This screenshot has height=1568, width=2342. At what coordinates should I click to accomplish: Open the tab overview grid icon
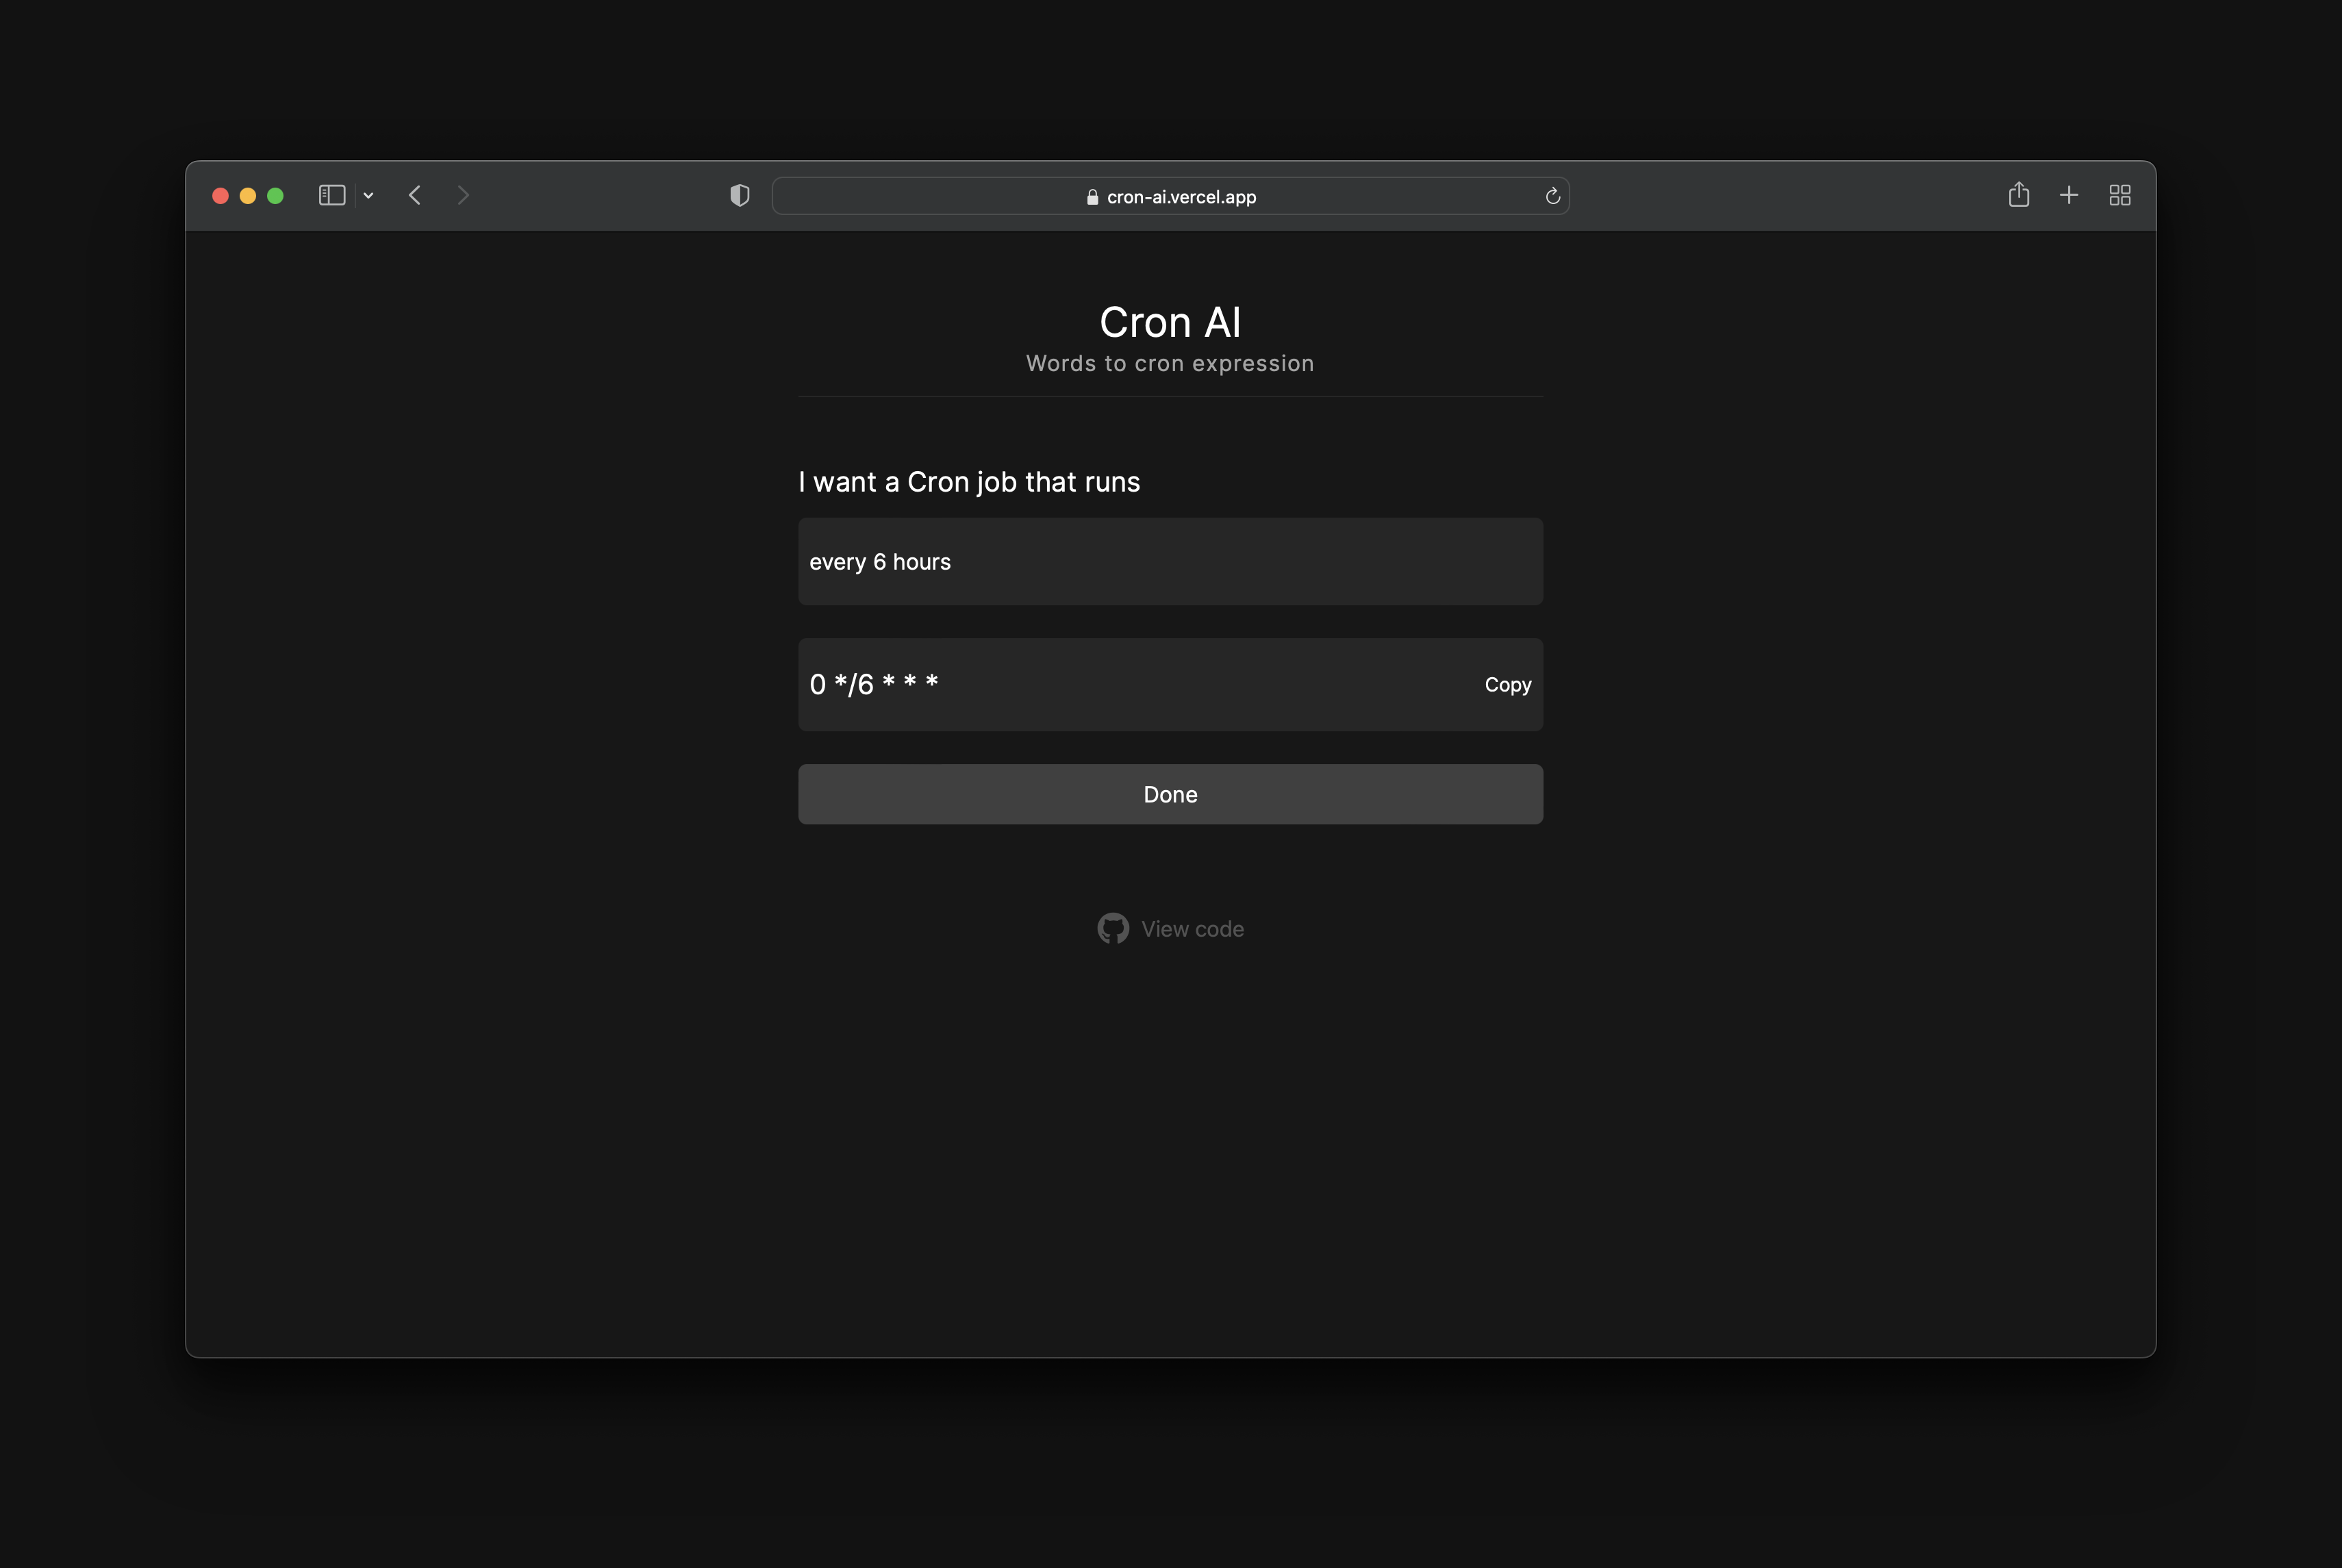2120,195
